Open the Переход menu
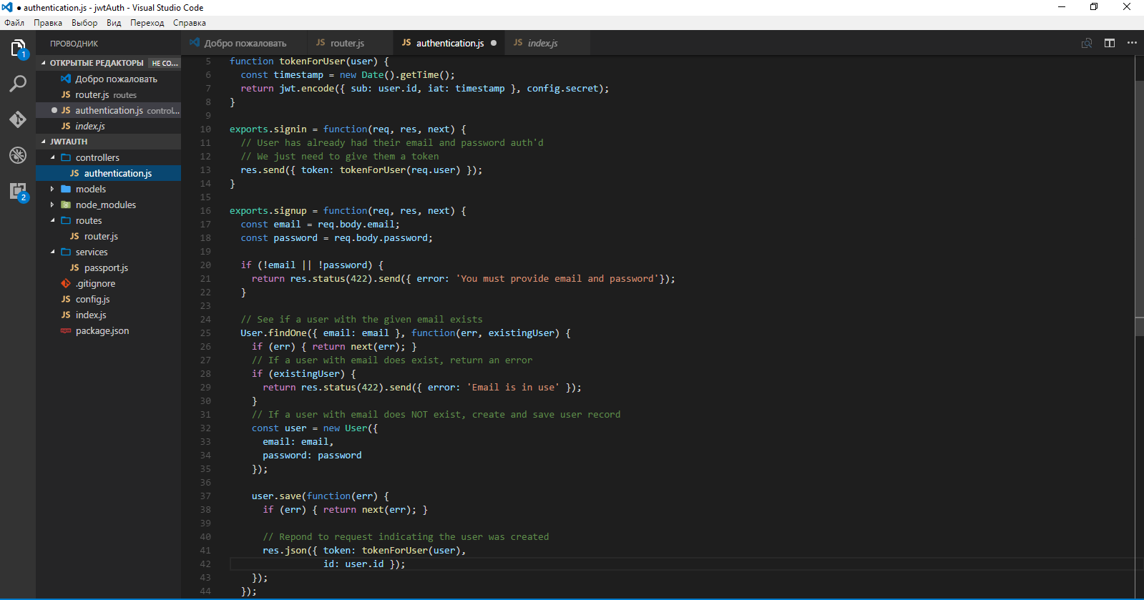Screen dimensions: 1144x600 (x=147, y=23)
